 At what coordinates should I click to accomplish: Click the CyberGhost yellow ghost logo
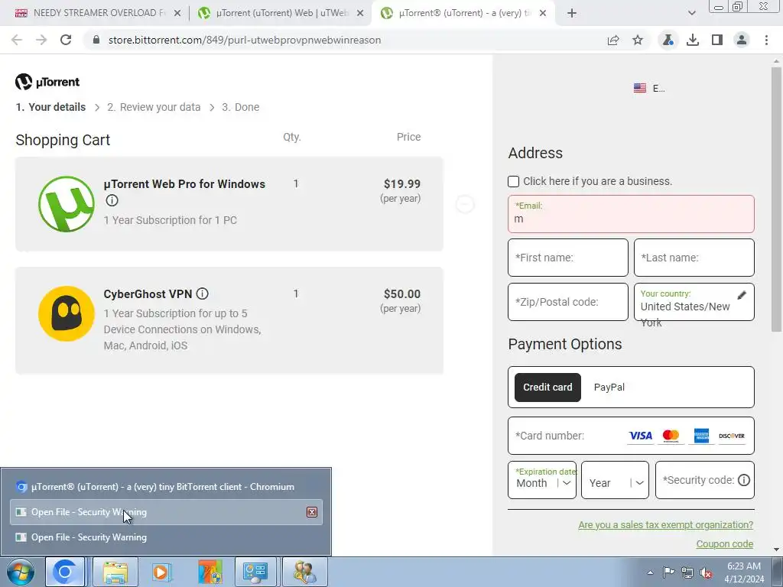click(67, 313)
